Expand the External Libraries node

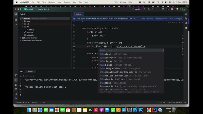tap(21, 38)
